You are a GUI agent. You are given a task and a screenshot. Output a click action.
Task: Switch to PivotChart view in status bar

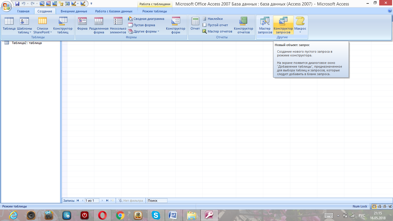(x=385, y=206)
